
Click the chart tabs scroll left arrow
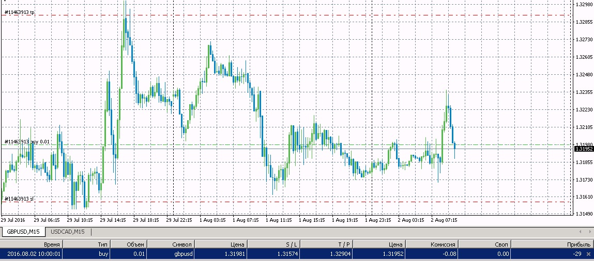(581, 232)
